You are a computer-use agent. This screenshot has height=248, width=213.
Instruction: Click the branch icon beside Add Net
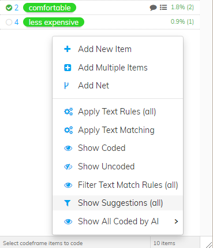pos(66,86)
